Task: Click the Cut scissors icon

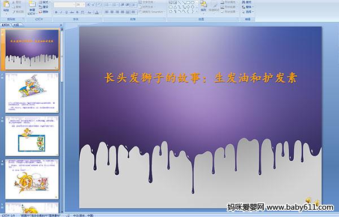Action: (14, 2)
